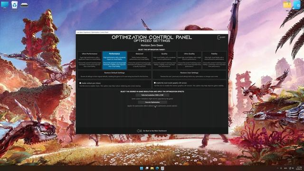Open the yellow folder desktop icon

pyautogui.click(x=287, y=5)
